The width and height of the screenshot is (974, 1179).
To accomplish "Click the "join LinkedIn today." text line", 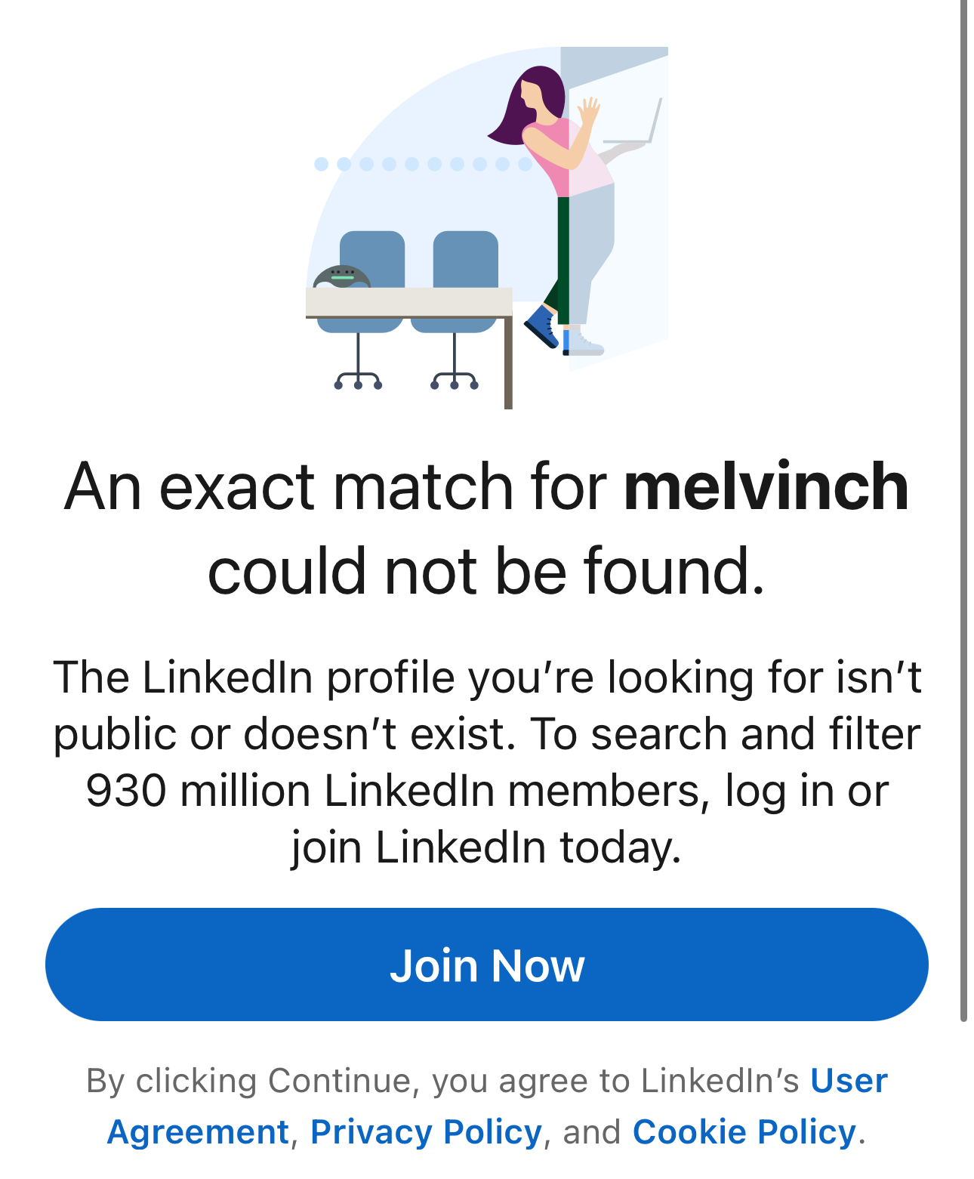I will (486, 847).
